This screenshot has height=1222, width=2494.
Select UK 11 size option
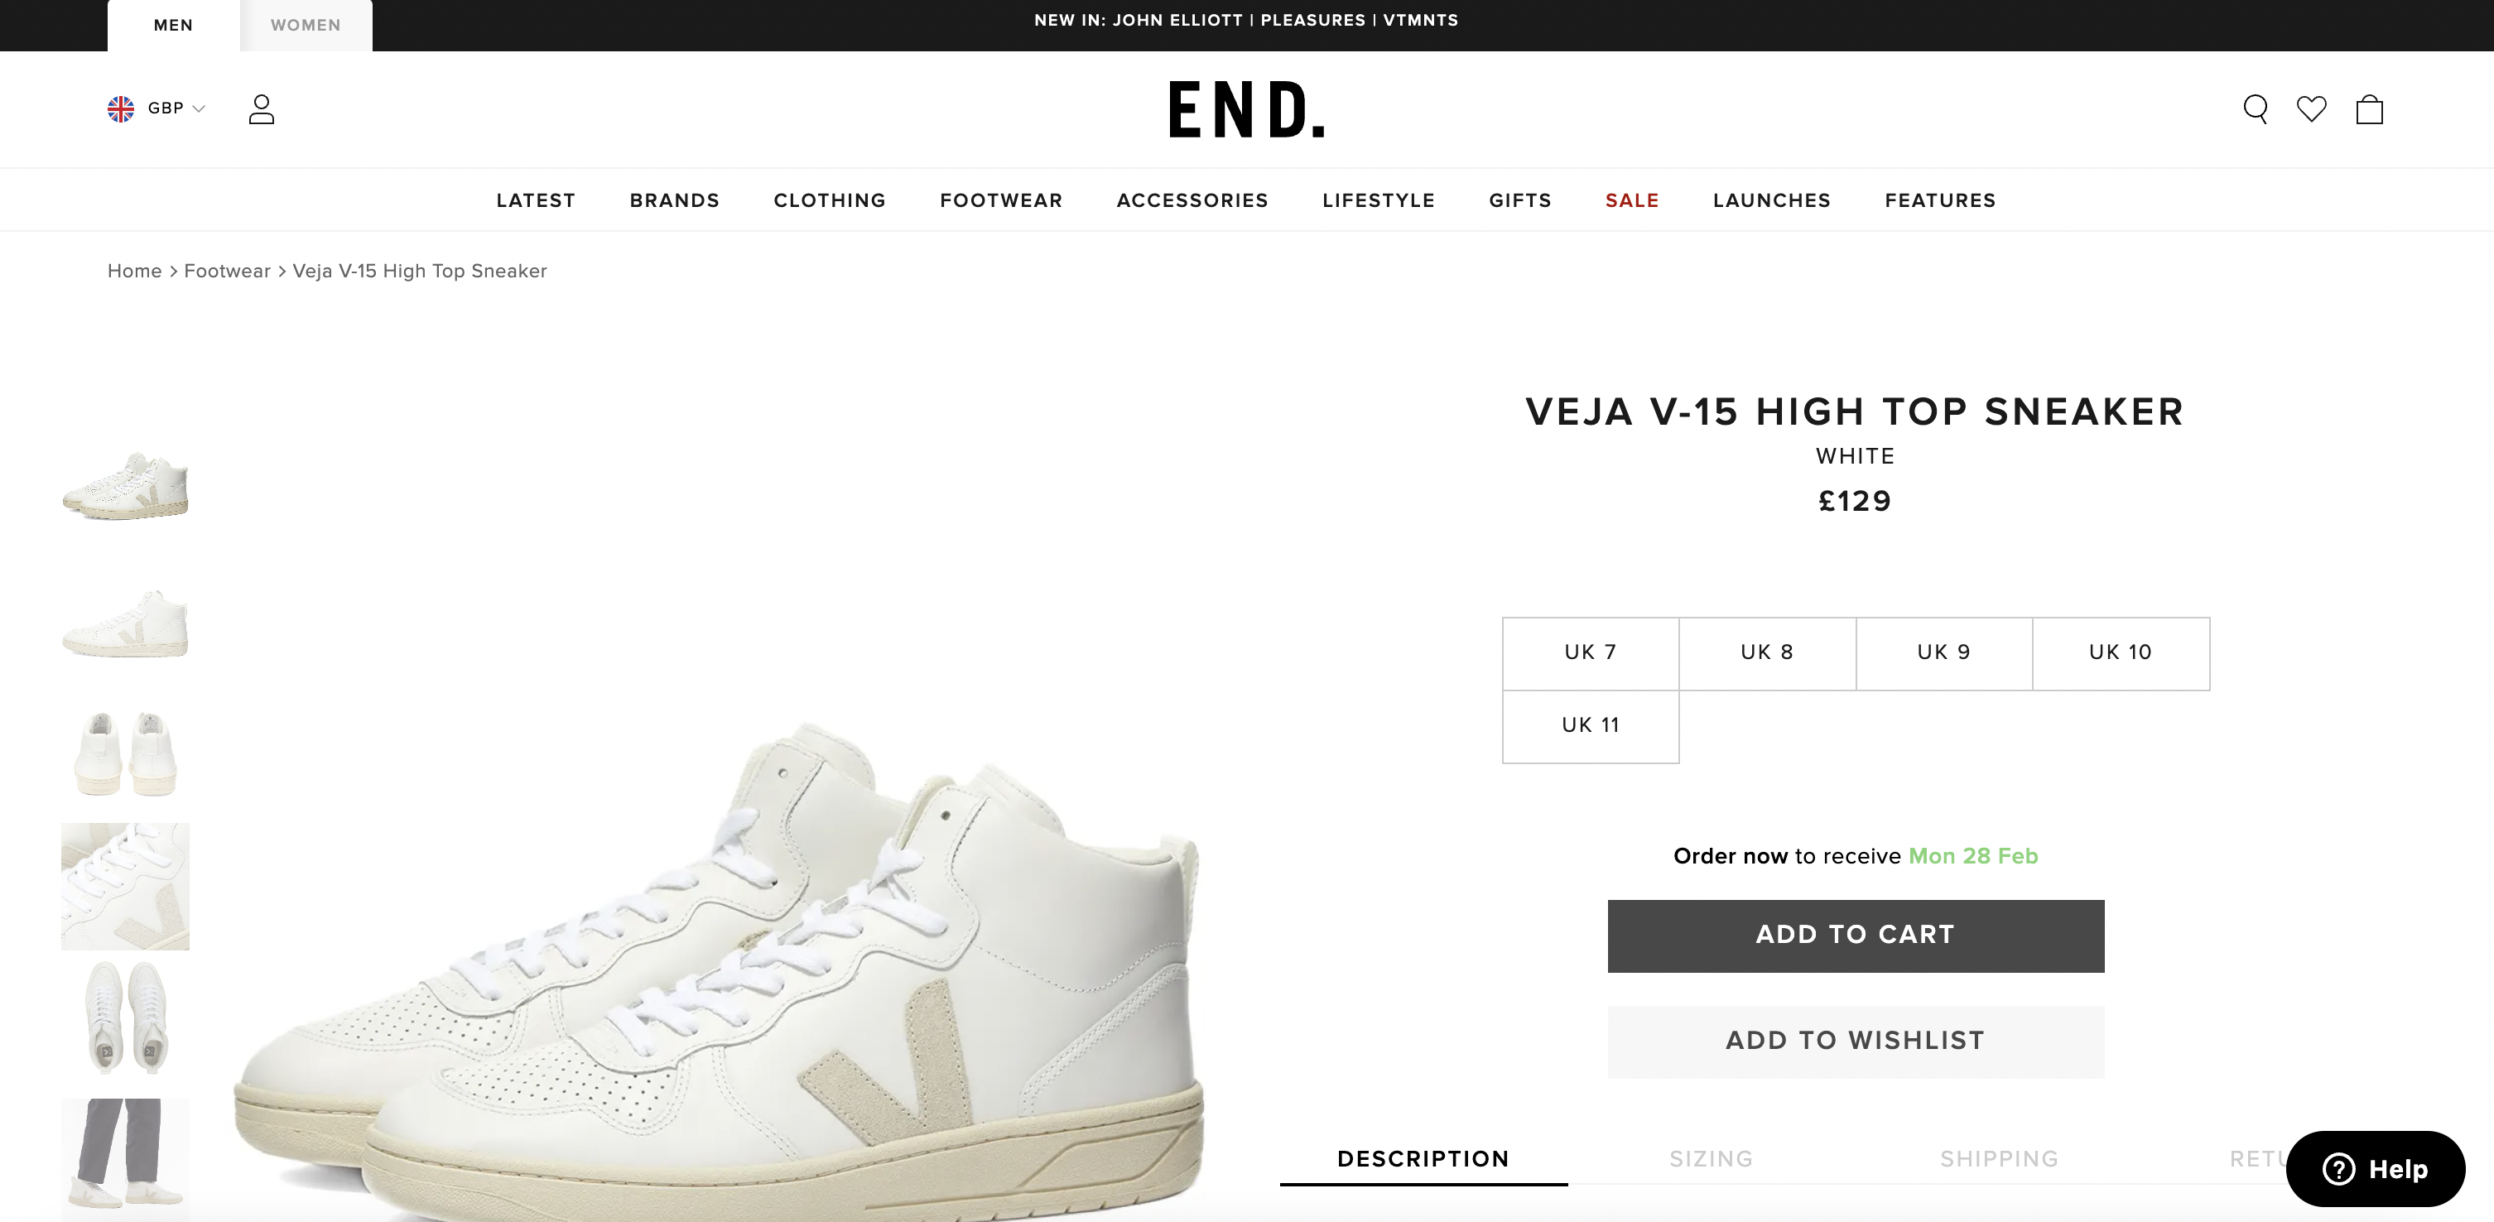pos(1591,725)
